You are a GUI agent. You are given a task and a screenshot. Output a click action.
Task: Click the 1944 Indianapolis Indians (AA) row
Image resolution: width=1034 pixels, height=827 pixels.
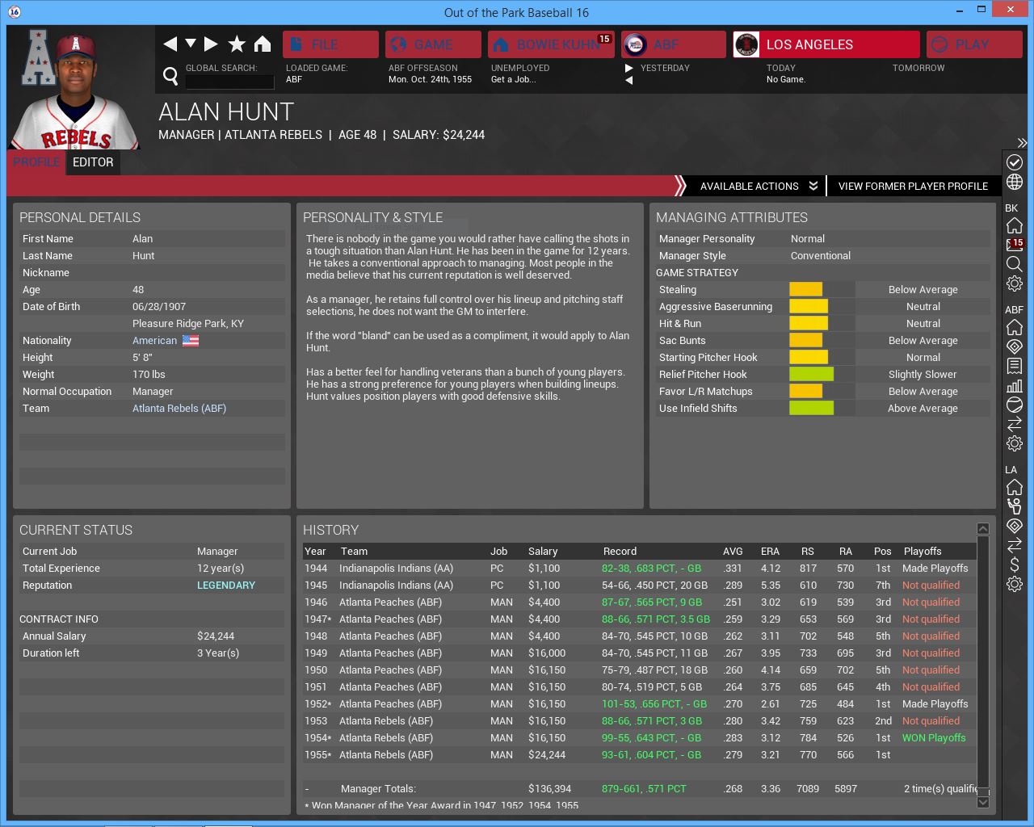(x=639, y=569)
